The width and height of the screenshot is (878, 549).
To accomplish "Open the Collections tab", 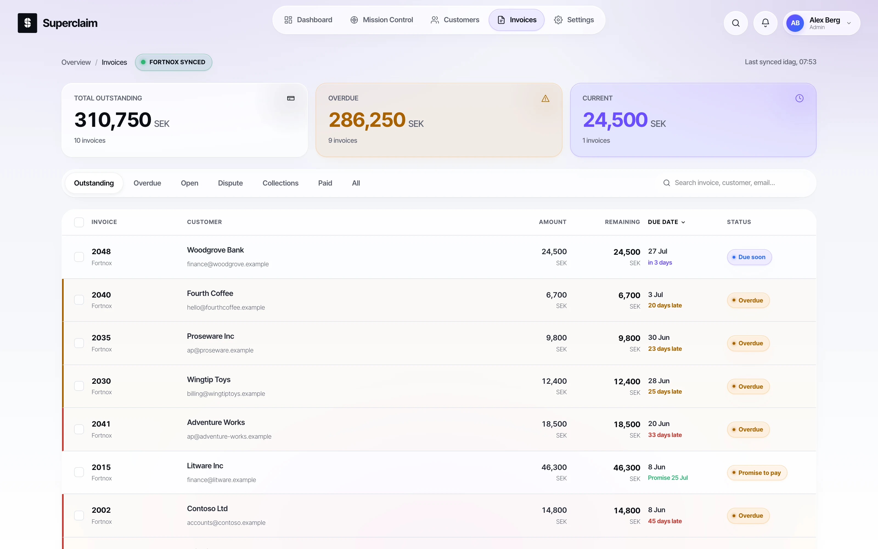I will tap(280, 183).
